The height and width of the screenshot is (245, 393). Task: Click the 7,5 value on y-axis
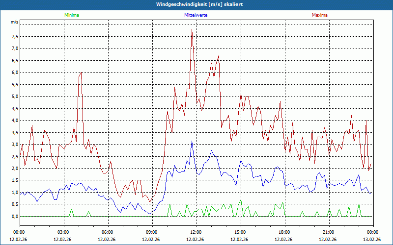click(15, 36)
